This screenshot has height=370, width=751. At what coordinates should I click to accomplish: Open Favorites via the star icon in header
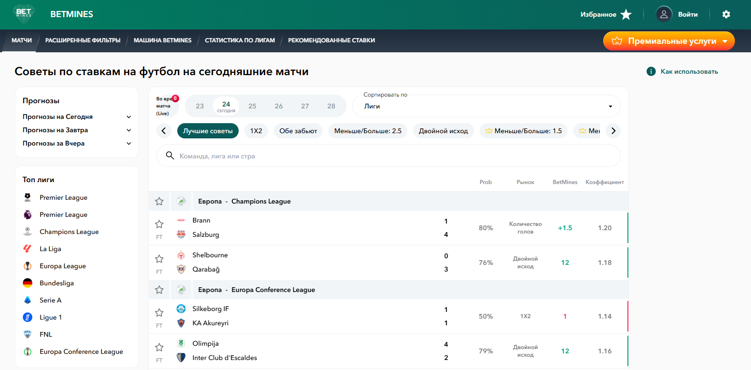(x=626, y=14)
